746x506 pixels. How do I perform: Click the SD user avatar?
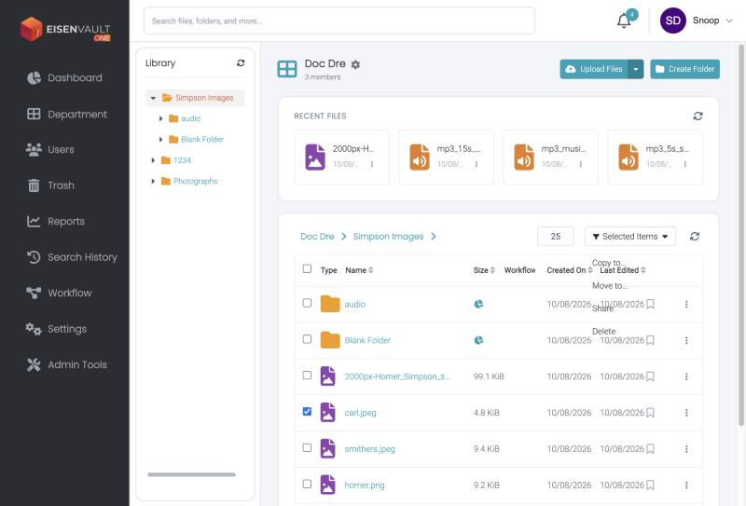(672, 21)
